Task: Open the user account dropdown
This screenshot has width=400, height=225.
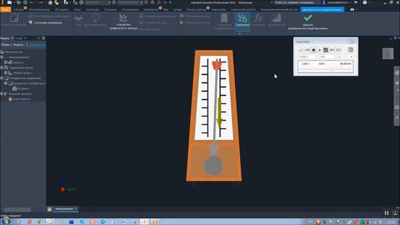Action: (x=337, y=2)
